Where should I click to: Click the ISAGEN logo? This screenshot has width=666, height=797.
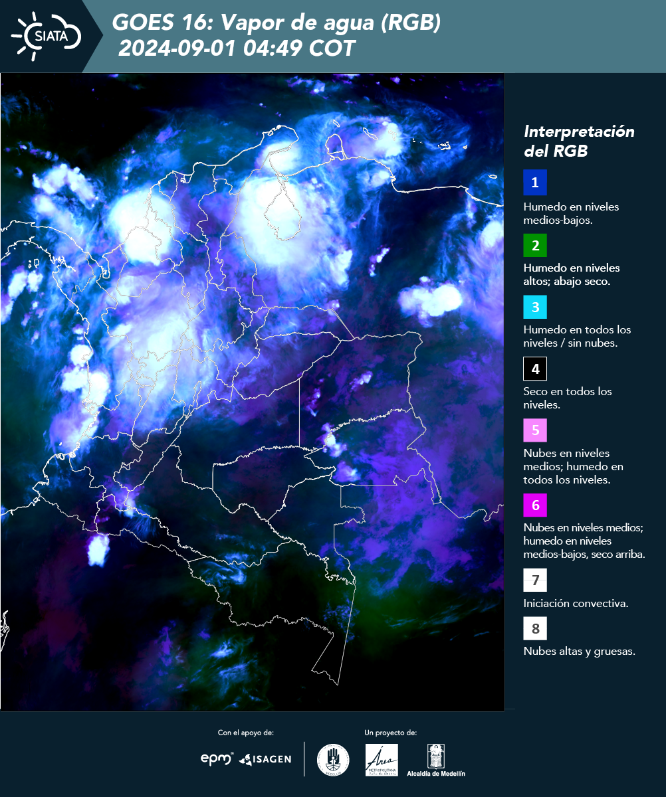(265, 759)
